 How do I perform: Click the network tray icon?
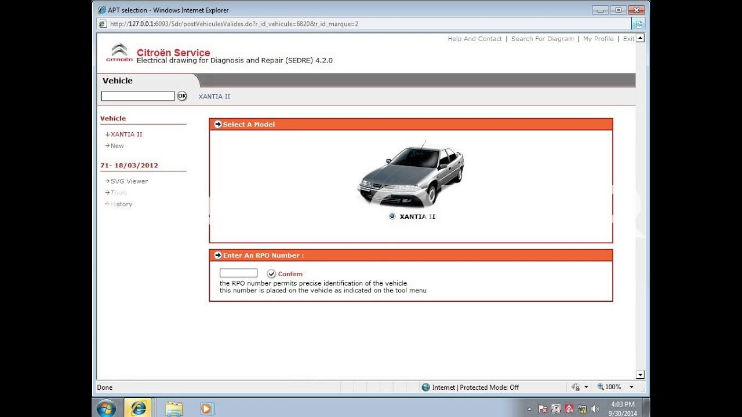(582, 409)
